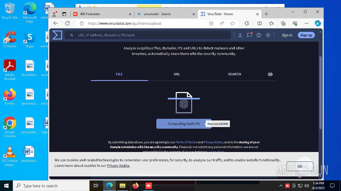Open Firefox desktop shortcut
This screenshot has width=341, height=191.
10,97
